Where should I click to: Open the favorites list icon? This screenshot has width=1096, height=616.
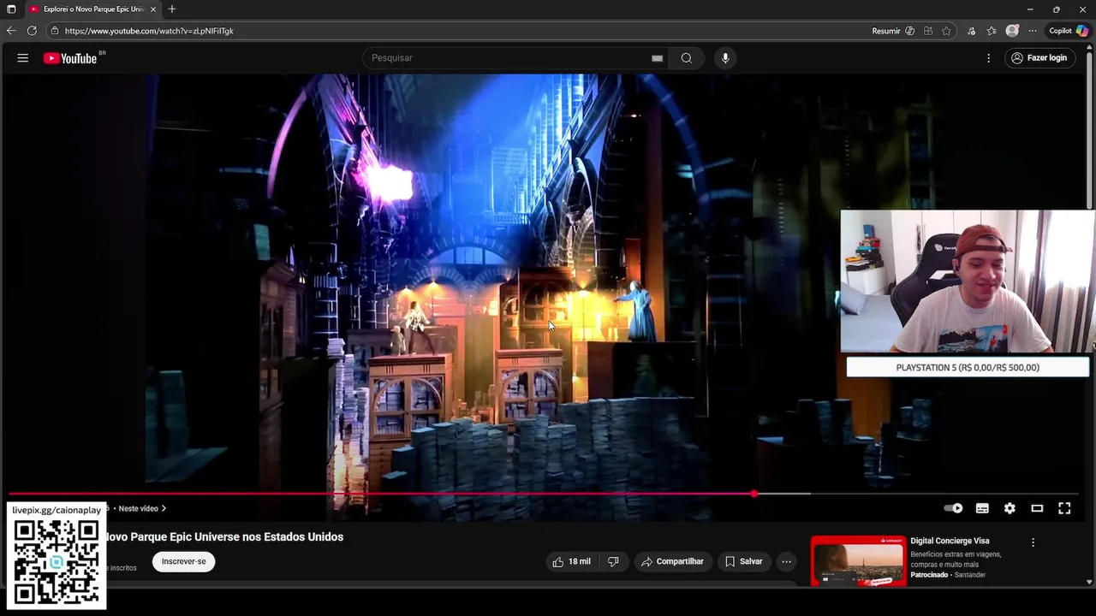(992, 31)
